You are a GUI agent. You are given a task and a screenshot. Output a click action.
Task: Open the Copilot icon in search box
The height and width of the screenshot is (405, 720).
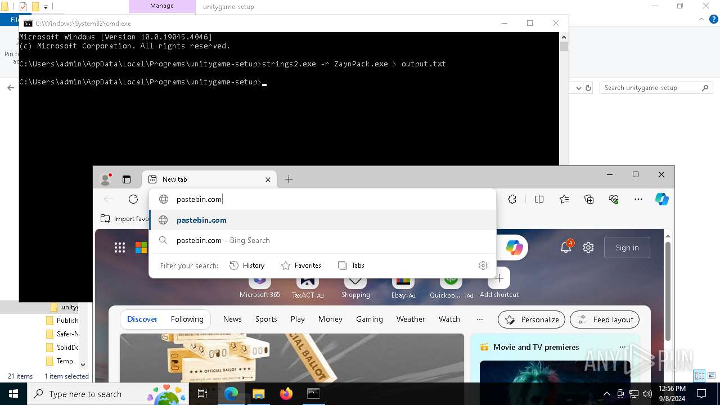515,247
